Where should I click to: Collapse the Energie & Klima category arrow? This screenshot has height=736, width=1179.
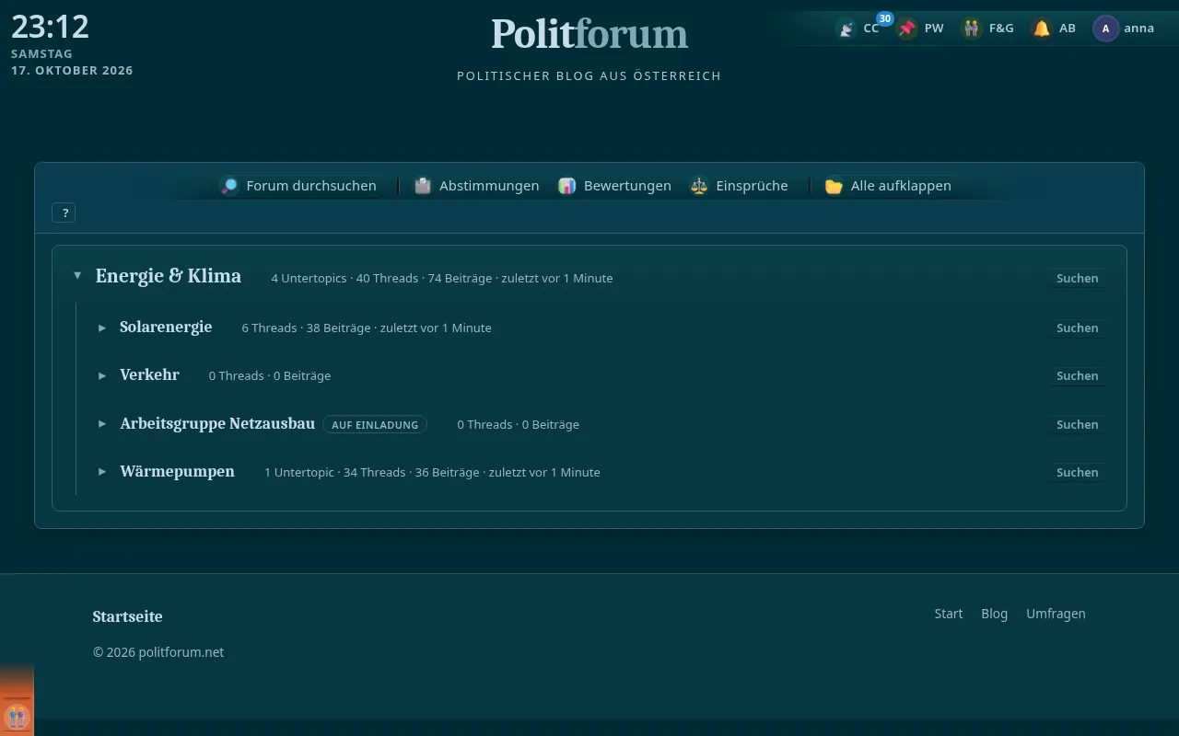coord(77,276)
